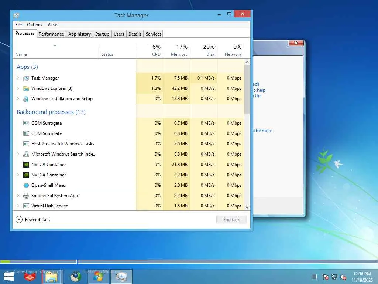Click the Open-Shell Menu icon
This screenshot has width=378, height=284.
click(26, 186)
